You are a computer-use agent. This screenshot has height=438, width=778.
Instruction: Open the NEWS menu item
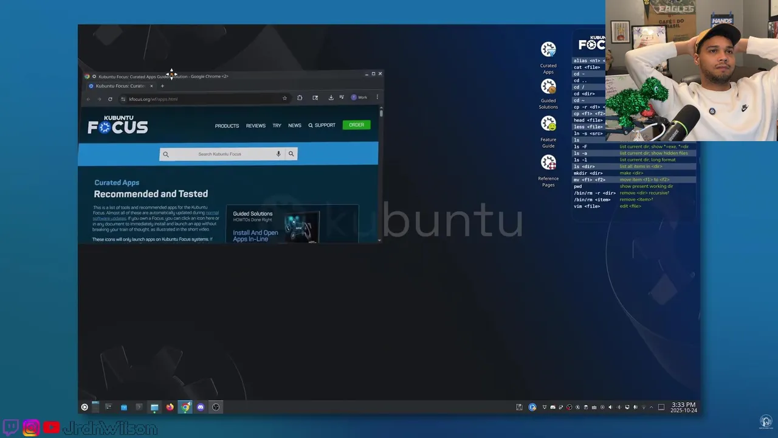click(295, 125)
